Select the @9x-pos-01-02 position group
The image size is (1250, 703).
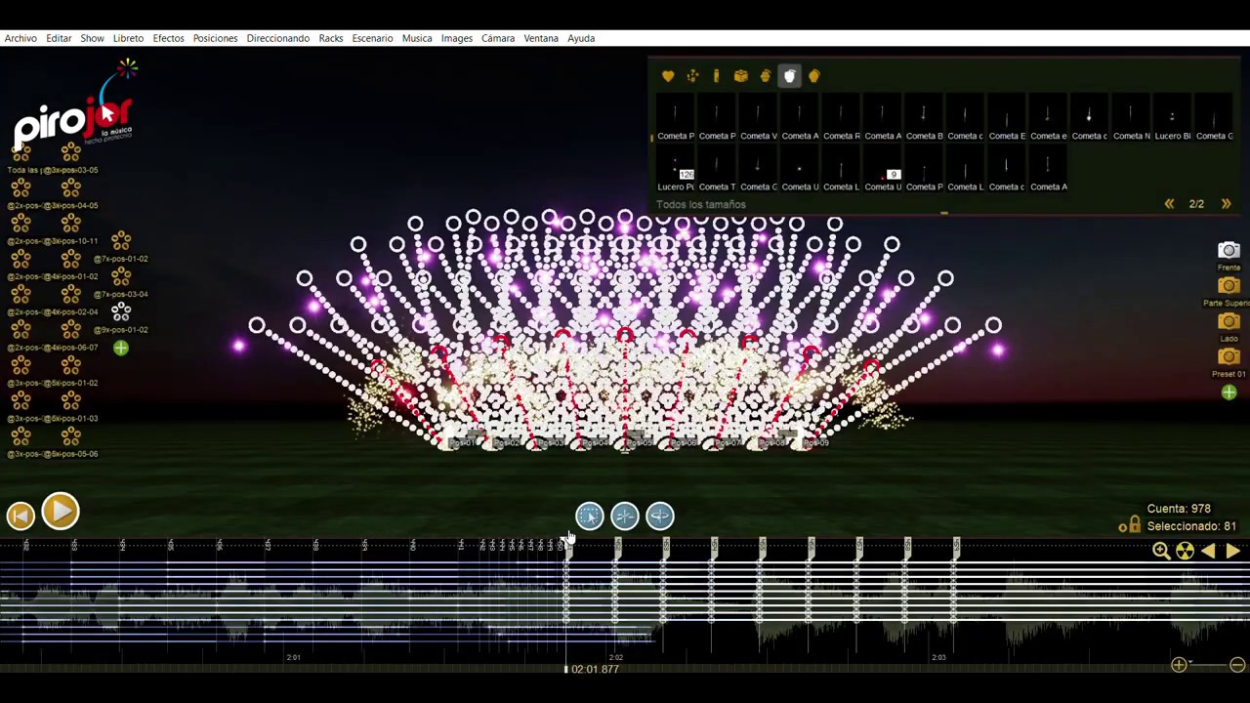click(x=120, y=312)
